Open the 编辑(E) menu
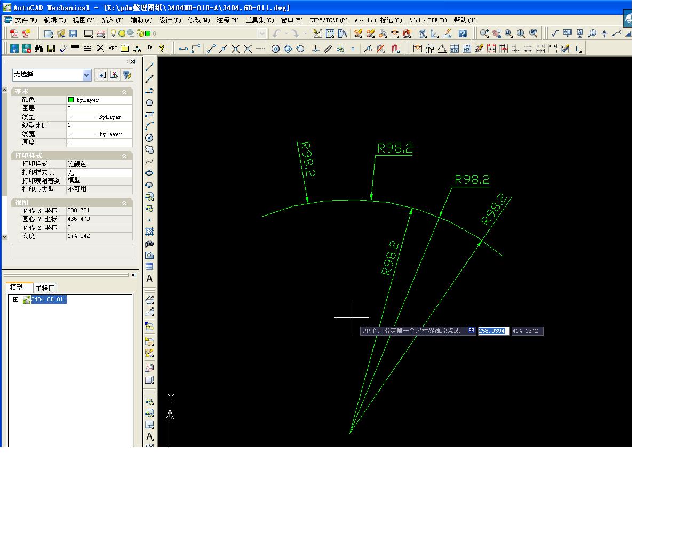The image size is (685, 533). coord(54,20)
